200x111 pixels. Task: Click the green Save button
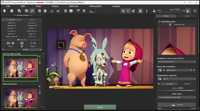tap(100, 107)
